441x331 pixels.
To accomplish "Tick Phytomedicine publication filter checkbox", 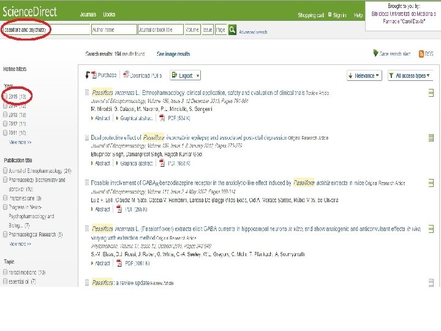I will coord(5,198).
